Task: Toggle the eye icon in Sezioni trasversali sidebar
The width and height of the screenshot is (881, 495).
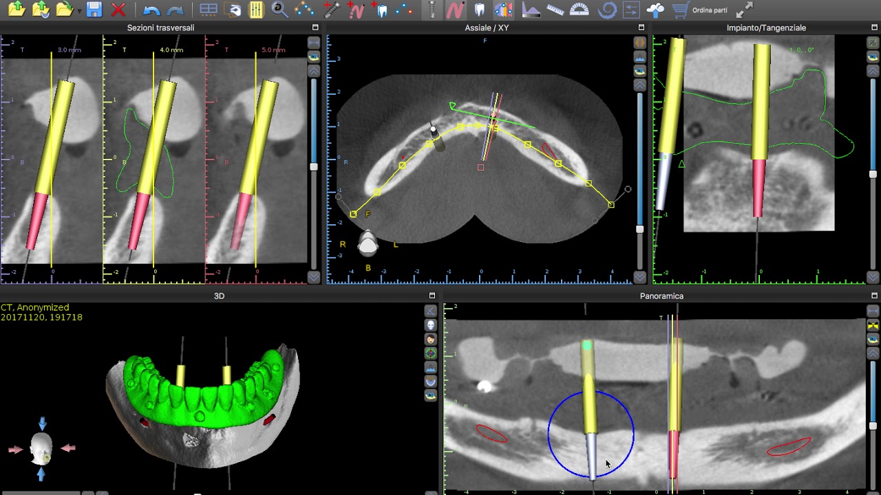Action: tap(314, 57)
